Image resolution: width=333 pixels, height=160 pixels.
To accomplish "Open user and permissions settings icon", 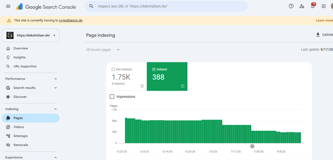I will (x=302, y=6).
